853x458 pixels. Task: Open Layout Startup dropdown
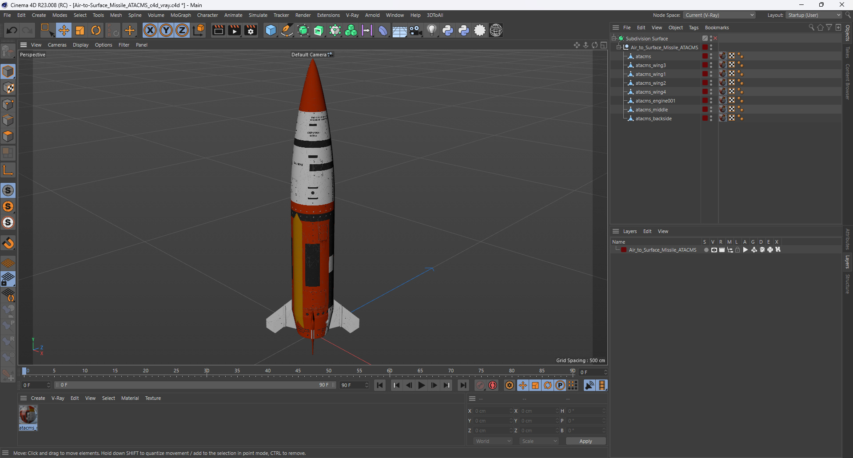(x=814, y=15)
